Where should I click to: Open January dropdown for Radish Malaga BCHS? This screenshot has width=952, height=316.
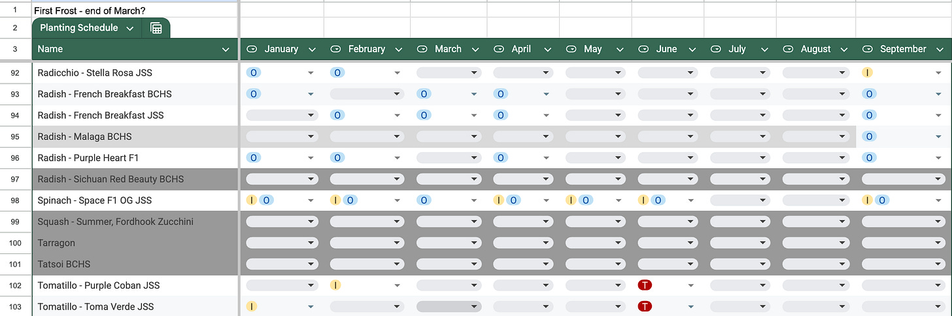(x=282, y=136)
